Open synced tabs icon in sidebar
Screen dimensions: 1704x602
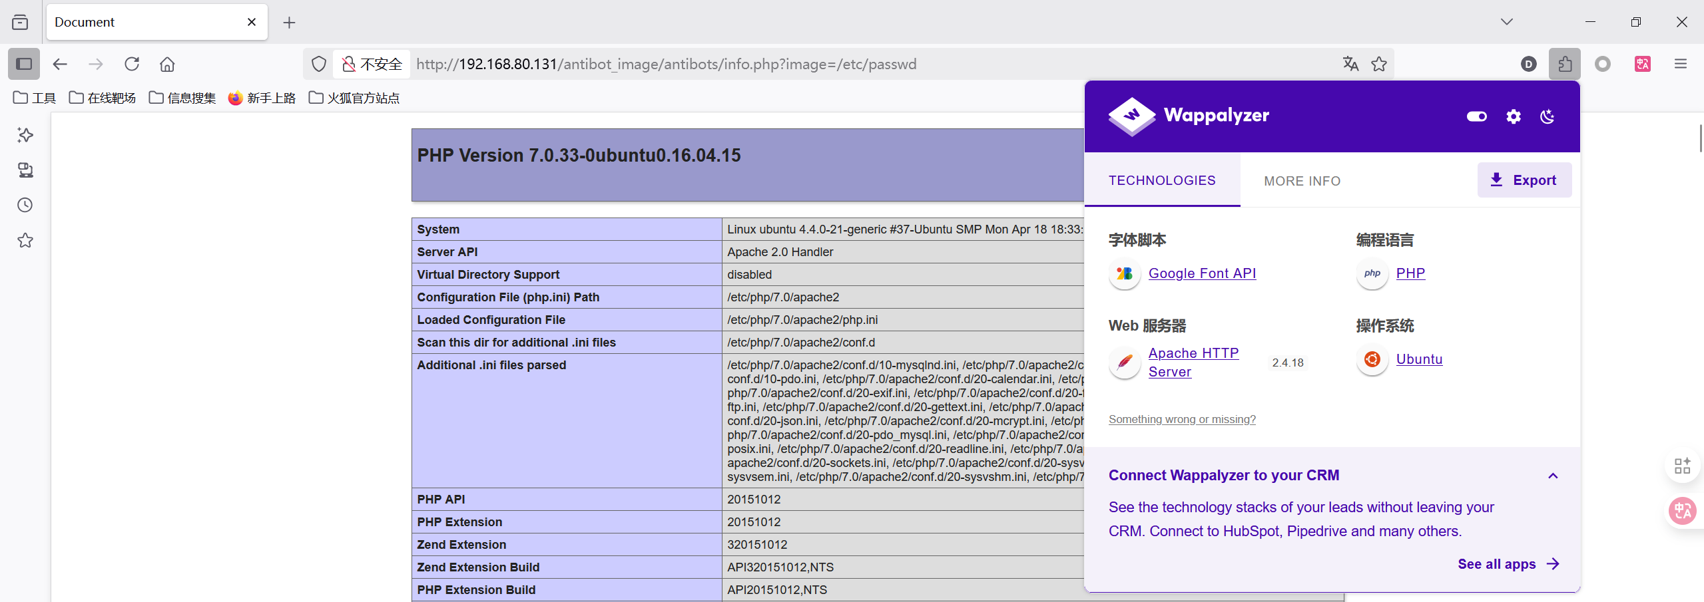25,170
